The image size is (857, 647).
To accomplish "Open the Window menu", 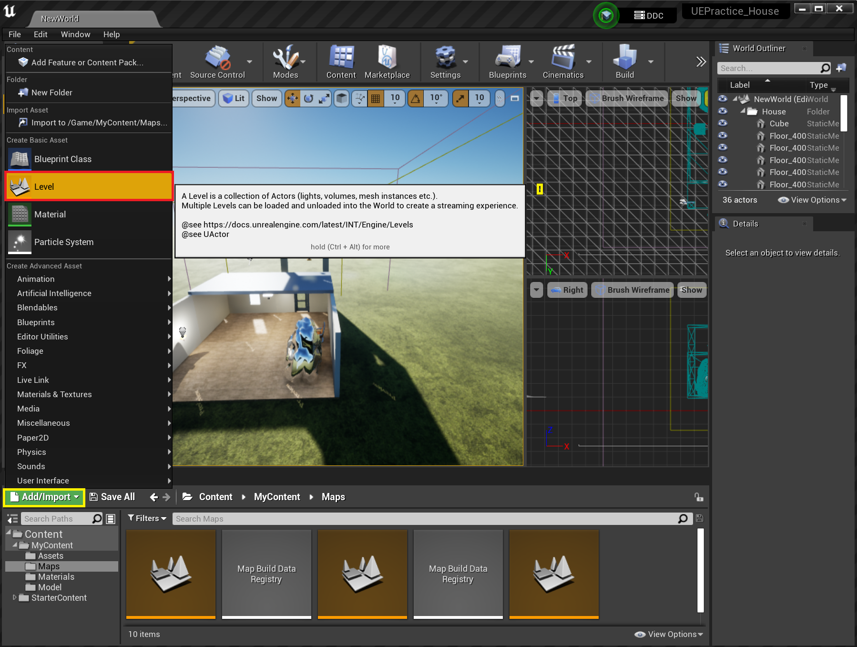I will pyautogui.click(x=75, y=34).
